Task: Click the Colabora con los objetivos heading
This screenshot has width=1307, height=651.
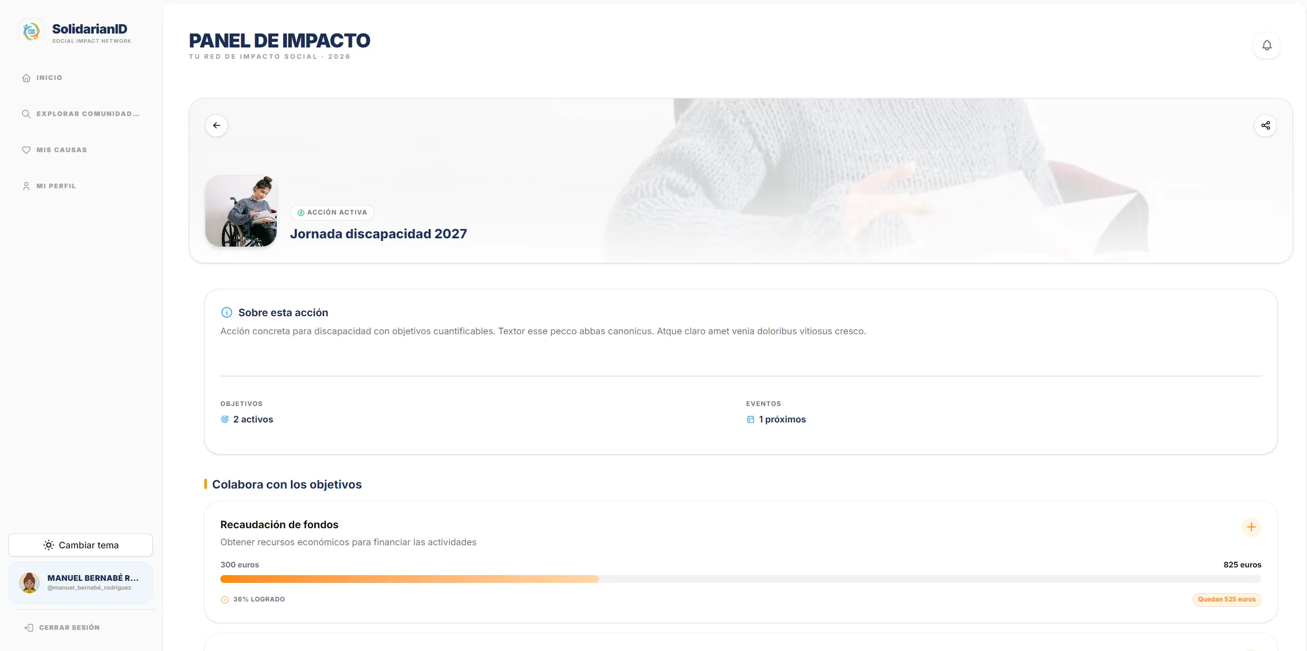Action: 287,484
